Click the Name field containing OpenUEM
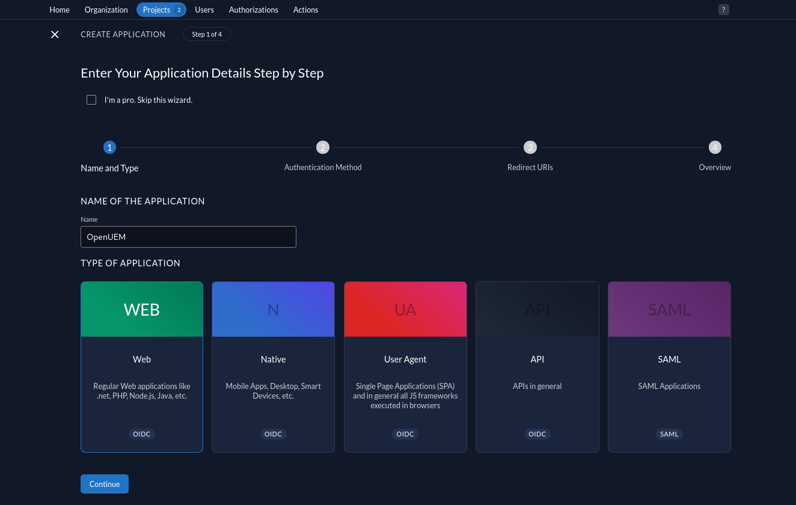Screen dimensions: 796x505 (x=188, y=237)
